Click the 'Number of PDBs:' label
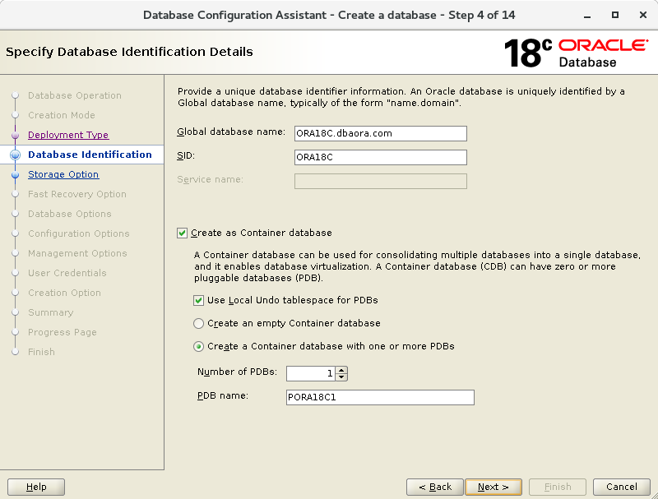This screenshot has height=499, width=658. 238,372
